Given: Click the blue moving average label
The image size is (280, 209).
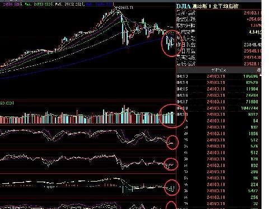Looking at the screenshot, I should [99, 4].
